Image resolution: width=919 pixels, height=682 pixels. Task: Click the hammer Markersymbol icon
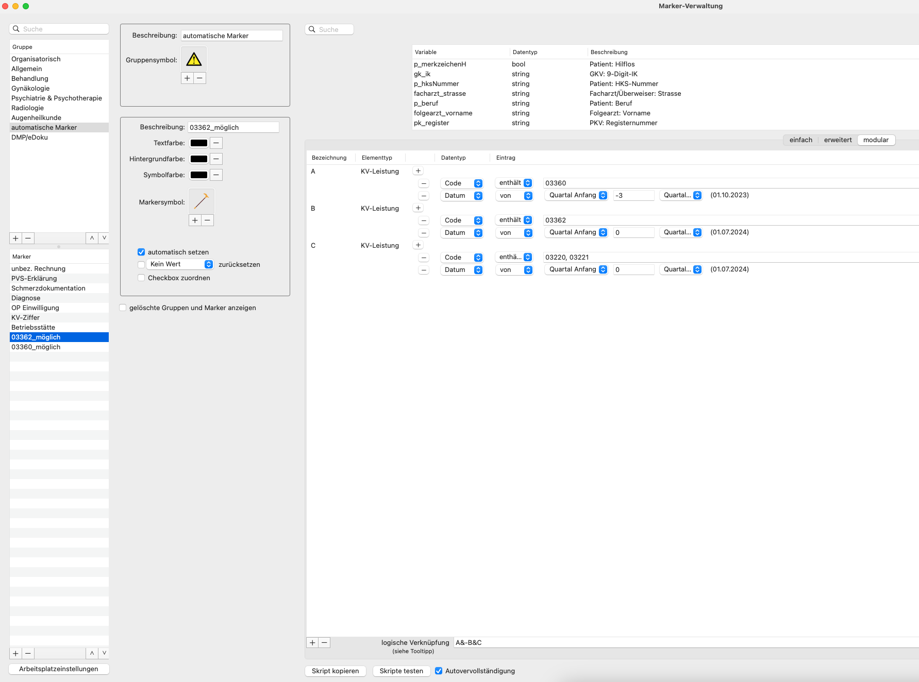[x=201, y=201]
